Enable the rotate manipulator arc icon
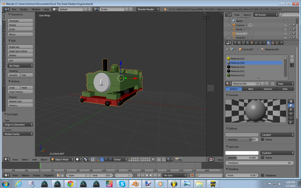 tap(106, 160)
